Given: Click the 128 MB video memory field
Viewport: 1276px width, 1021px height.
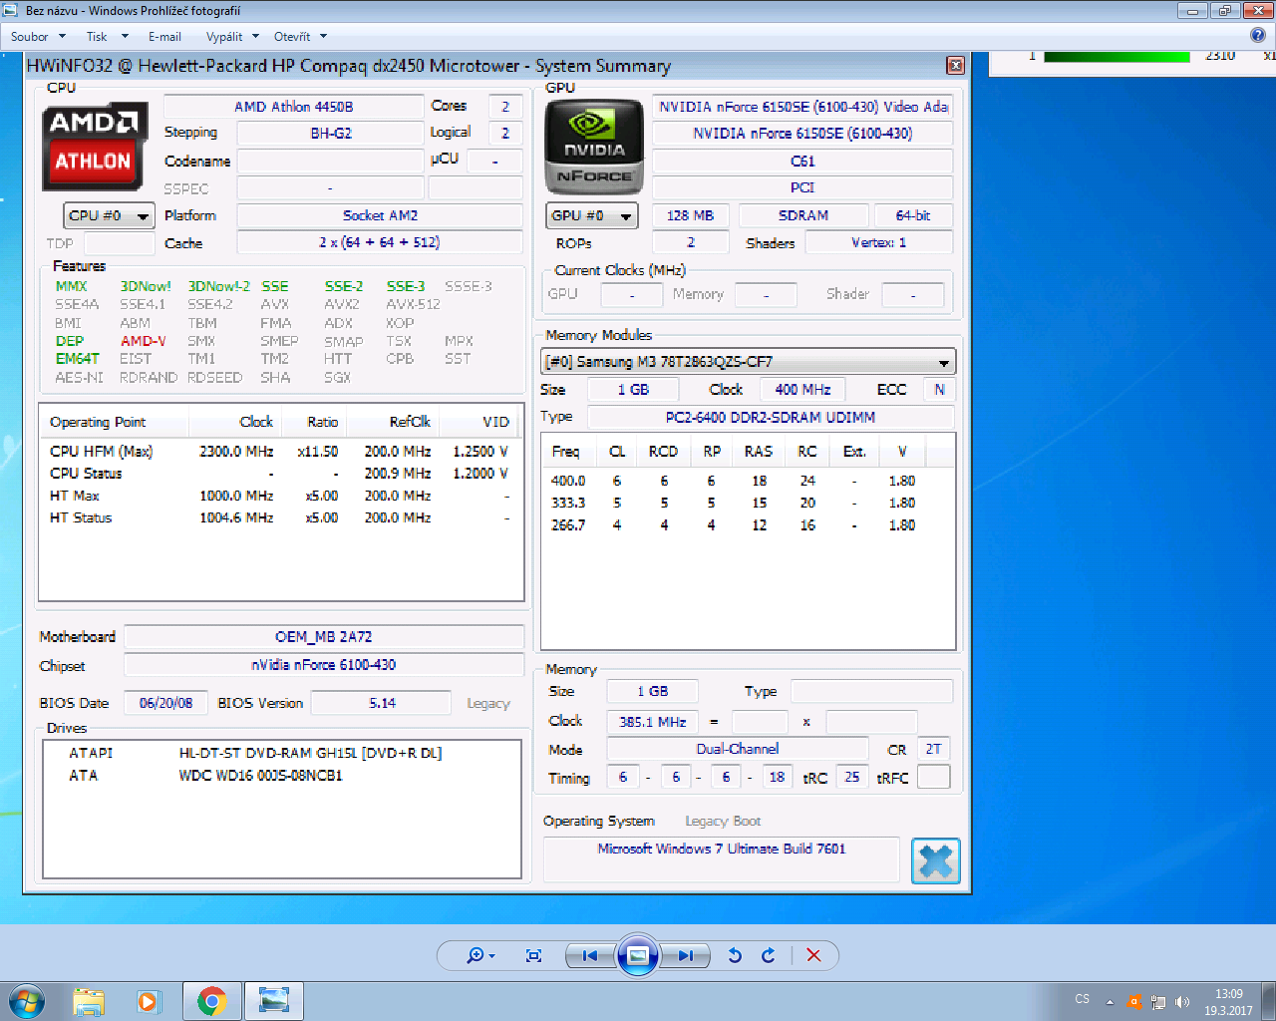Looking at the screenshot, I should click(690, 215).
